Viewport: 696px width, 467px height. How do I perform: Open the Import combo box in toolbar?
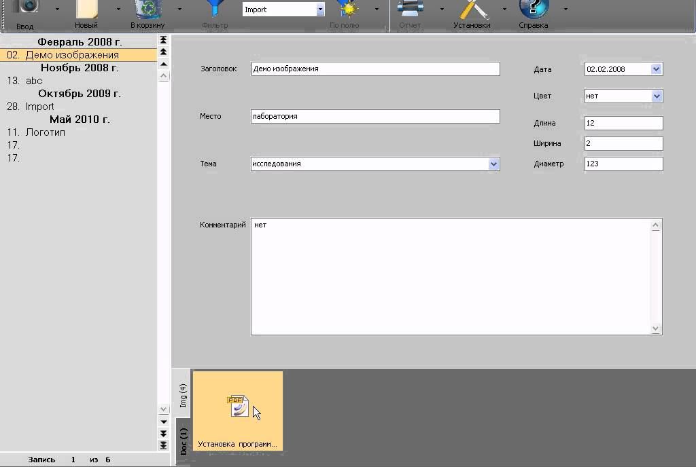click(320, 10)
